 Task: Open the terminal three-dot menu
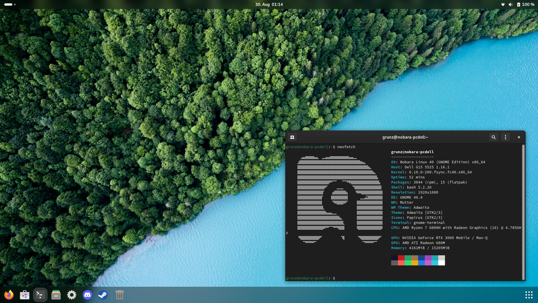[505, 137]
